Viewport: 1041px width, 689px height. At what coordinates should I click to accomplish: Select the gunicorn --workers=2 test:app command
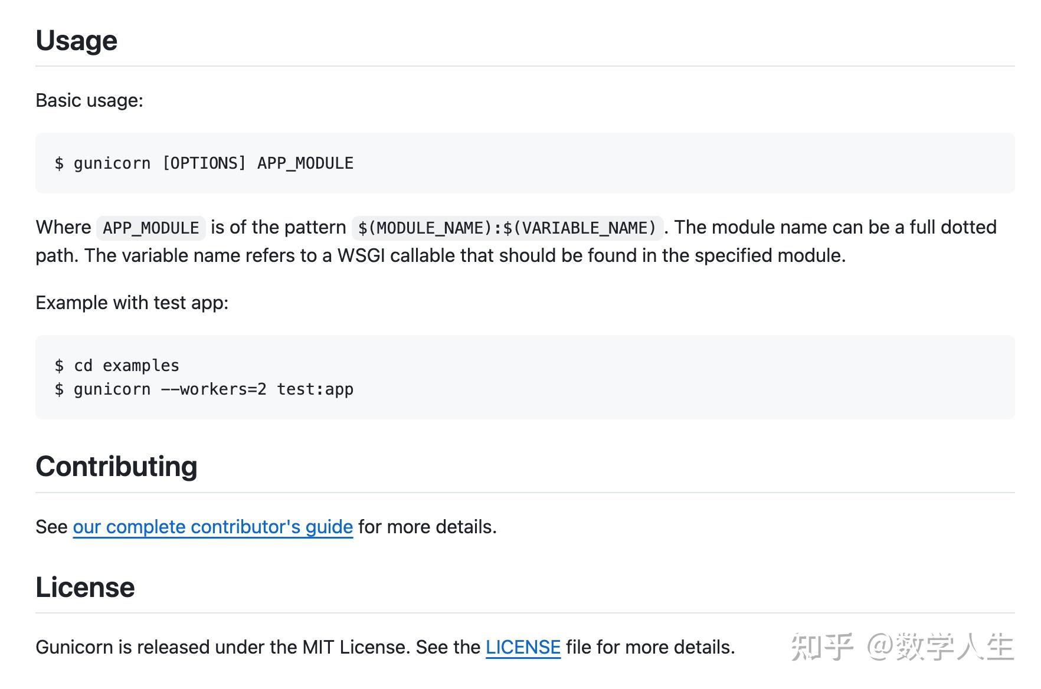(204, 389)
